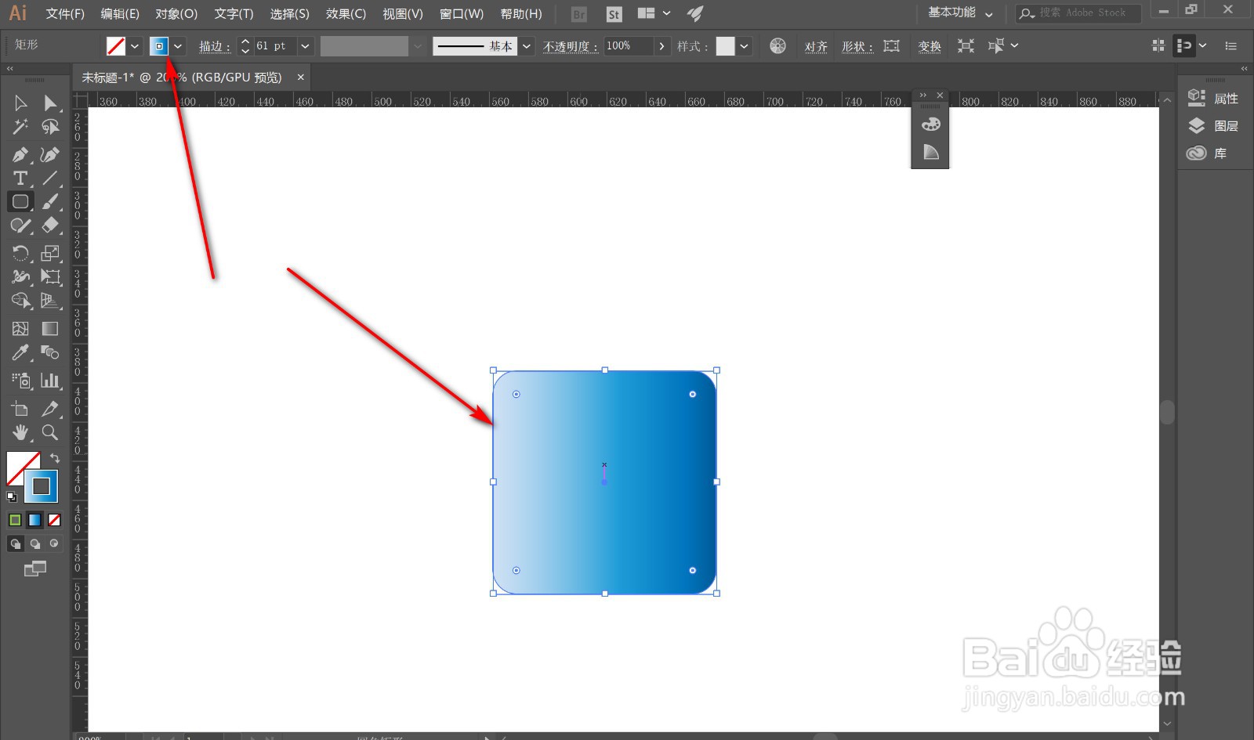Choose the Line Segment tool
This screenshot has height=740, width=1254.
(x=50, y=178)
